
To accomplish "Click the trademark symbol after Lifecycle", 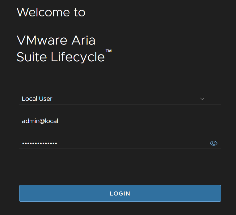I will pos(108,51).
